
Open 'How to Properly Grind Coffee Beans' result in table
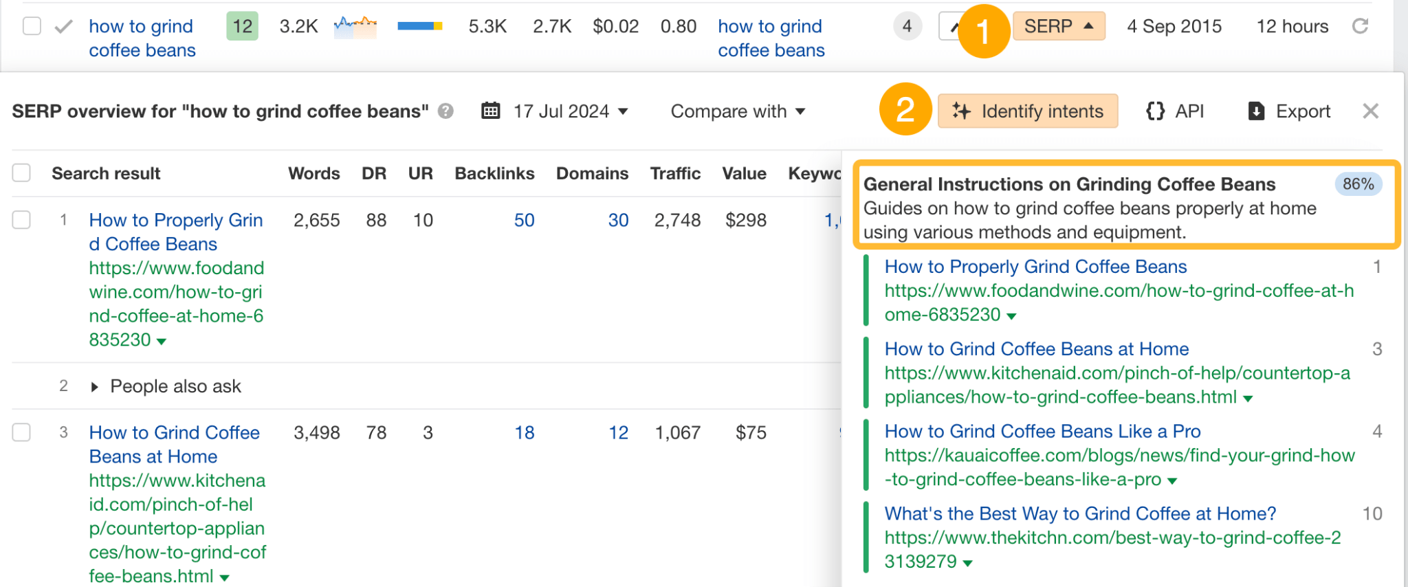[176, 232]
